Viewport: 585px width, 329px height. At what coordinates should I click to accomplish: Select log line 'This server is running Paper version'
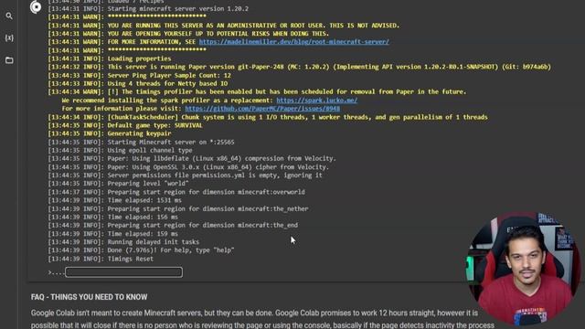pos(299,67)
